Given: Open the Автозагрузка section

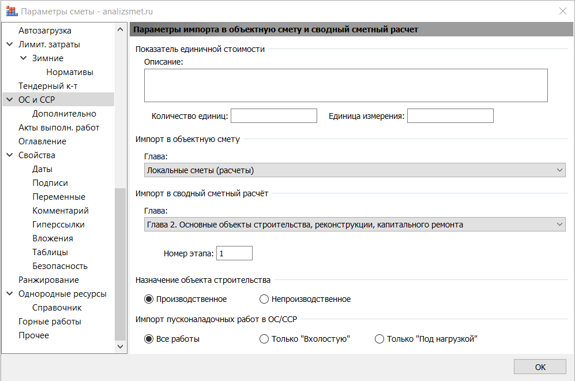Looking at the screenshot, I should point(45,31).
